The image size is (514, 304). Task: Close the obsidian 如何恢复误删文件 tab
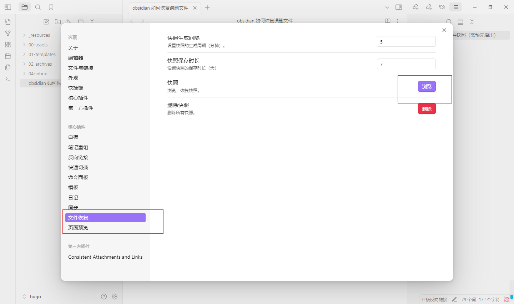tap(195, 8)
